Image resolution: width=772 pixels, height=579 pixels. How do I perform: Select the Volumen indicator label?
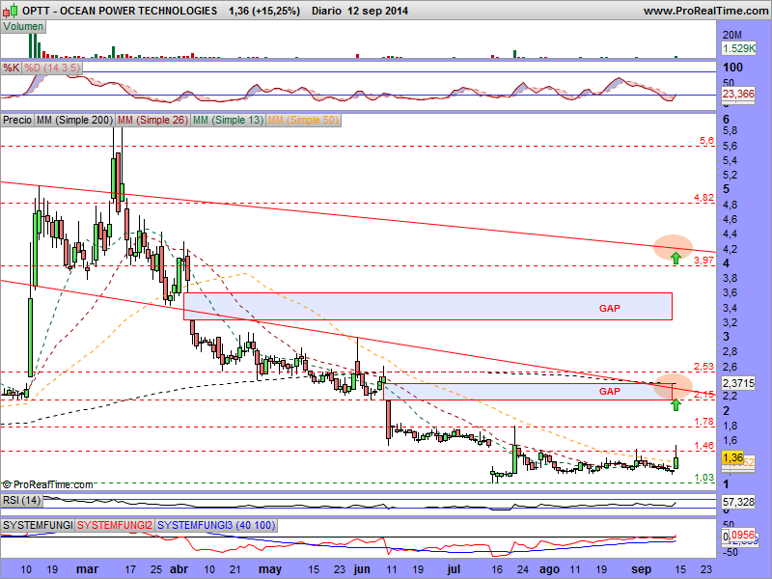pyautogui.click(x=23, y=27)
